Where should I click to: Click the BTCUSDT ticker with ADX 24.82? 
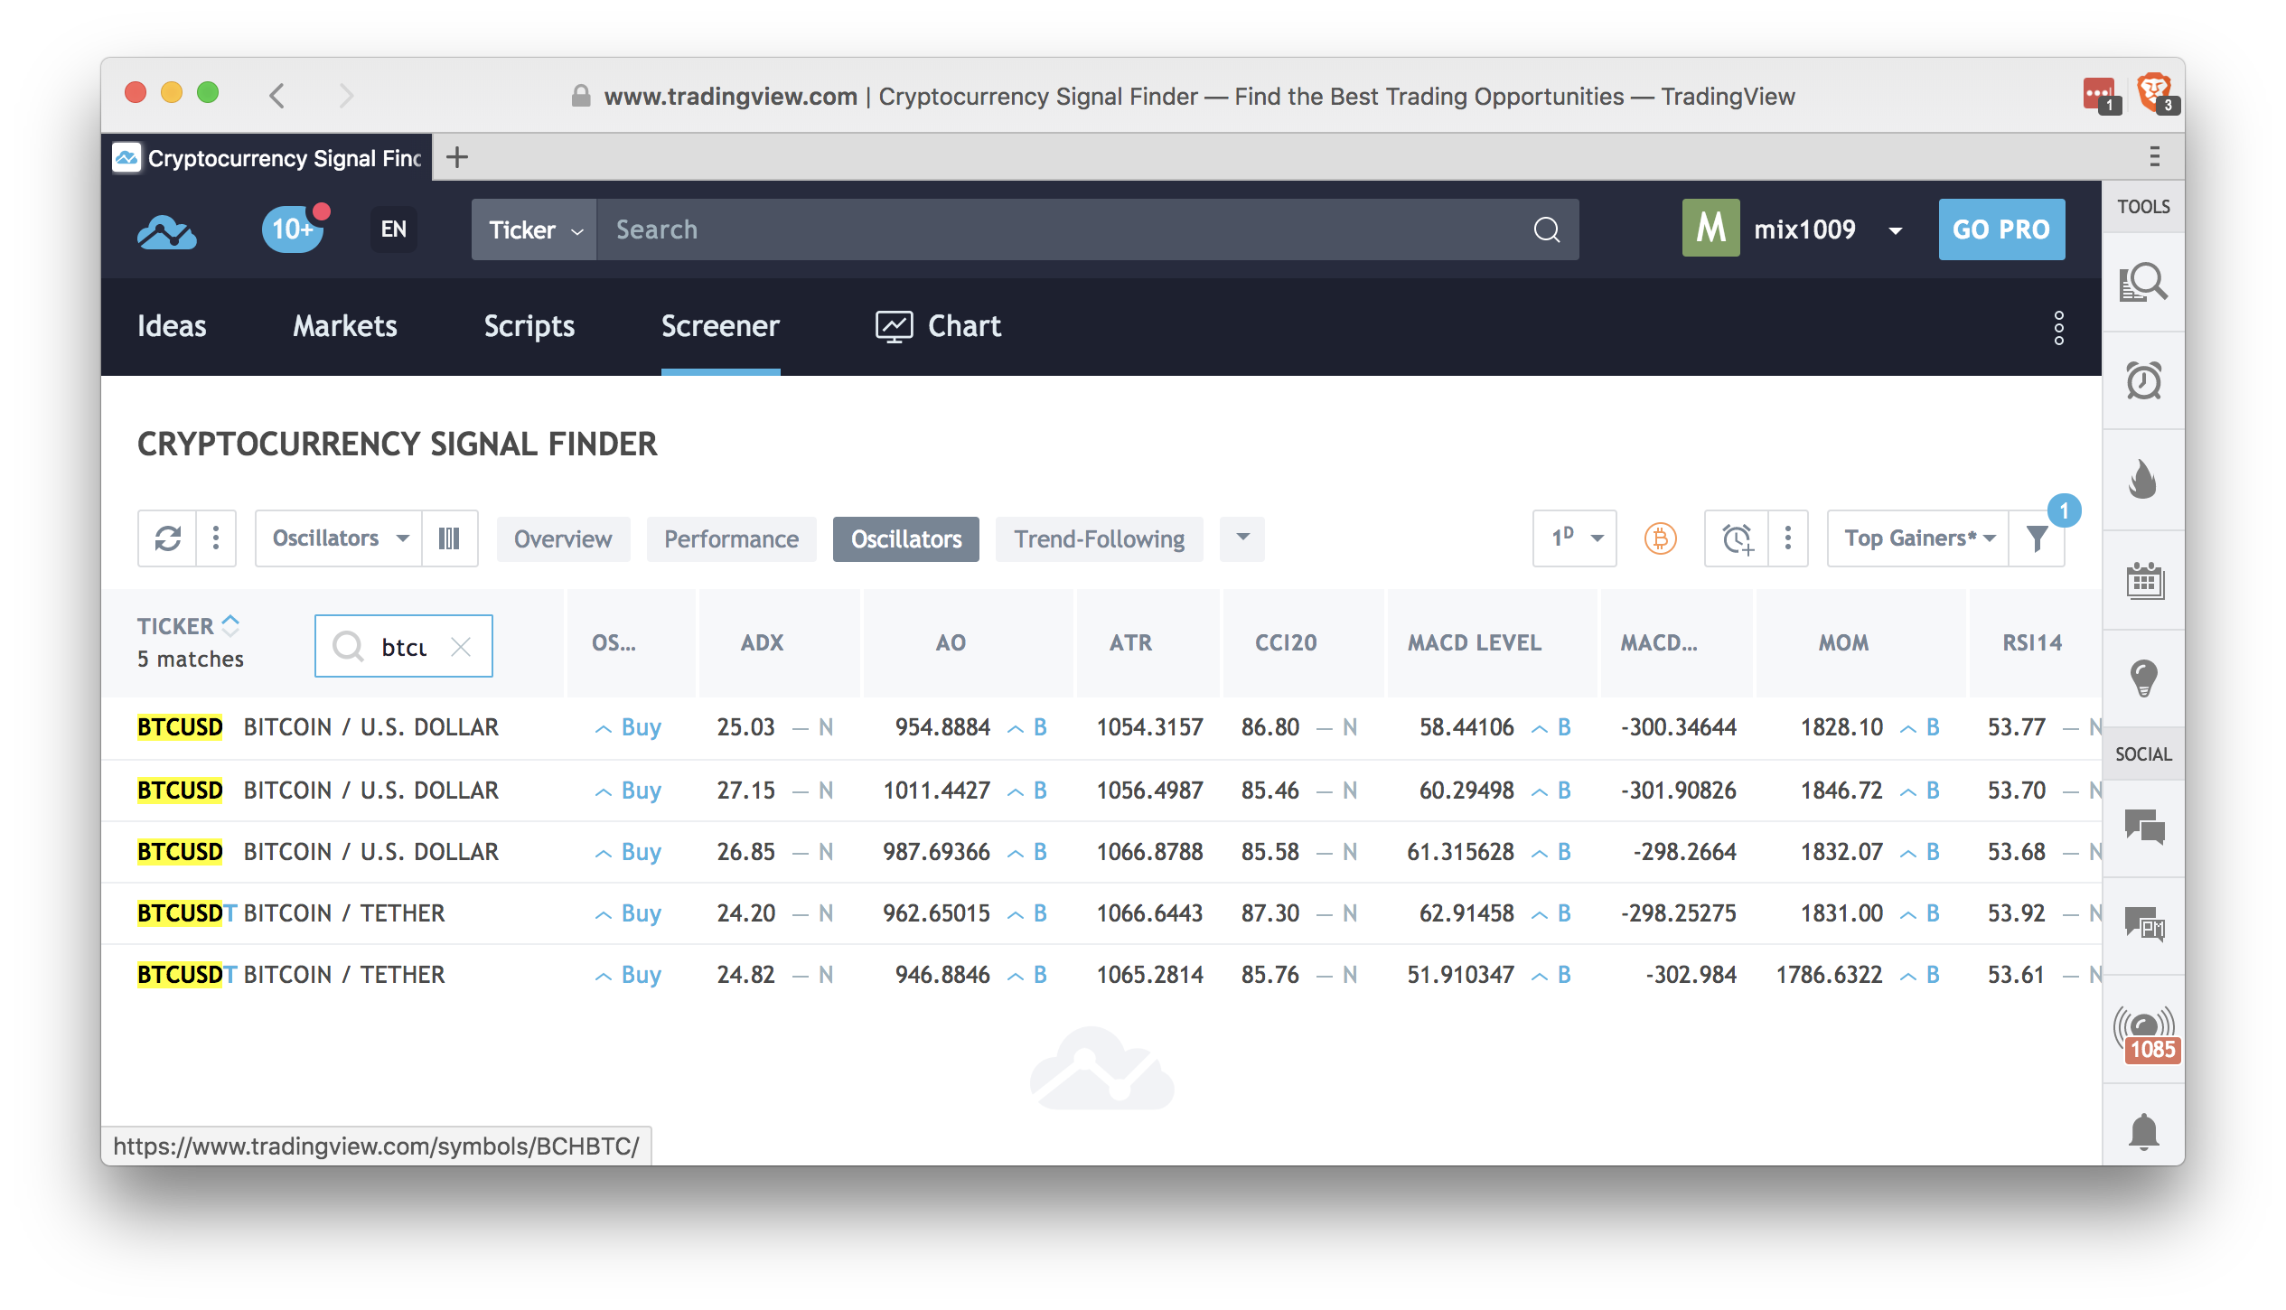[187, 975]
